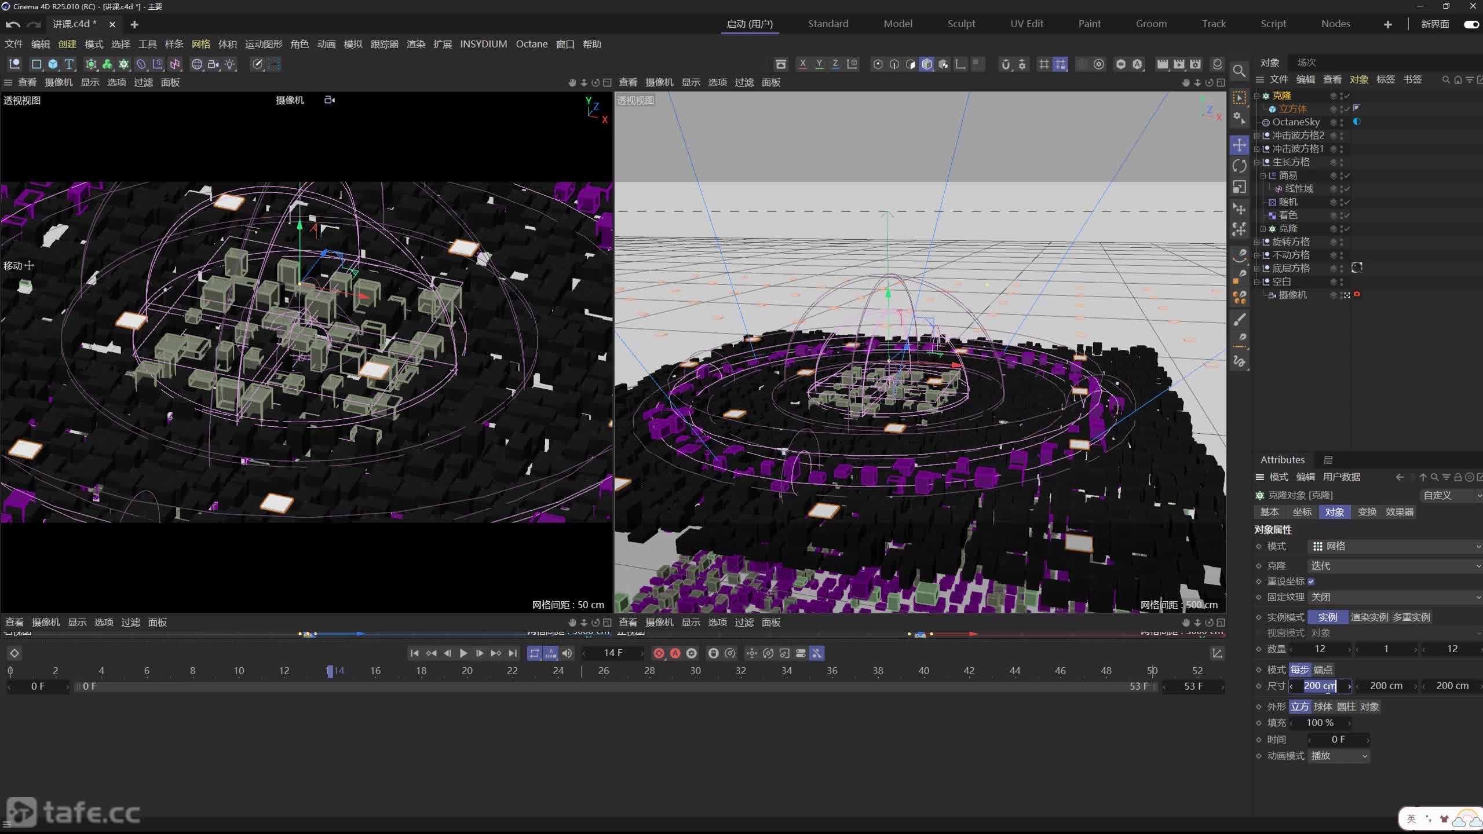Expand the 底层方格 group
The height and width of the screenshot is (834, 1483).
(x=1257, y=269)
